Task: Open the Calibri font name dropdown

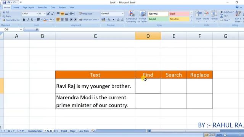Action: coord(37,14)
